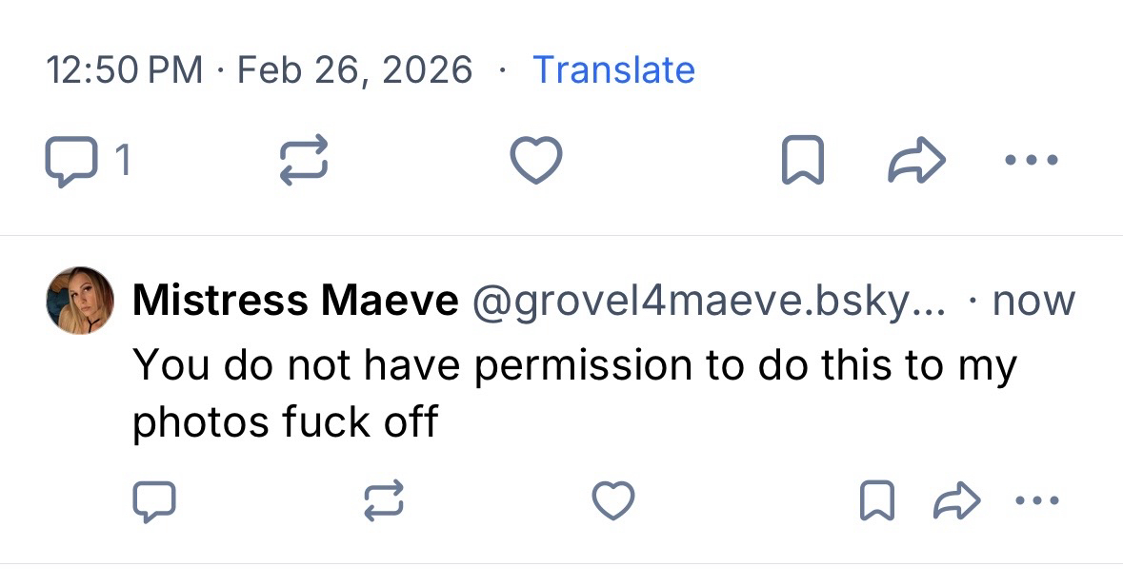The width and height of the screenshot is (1123, 586).
Task: Open Mistress Maeve display name
Action: point(295,302)
